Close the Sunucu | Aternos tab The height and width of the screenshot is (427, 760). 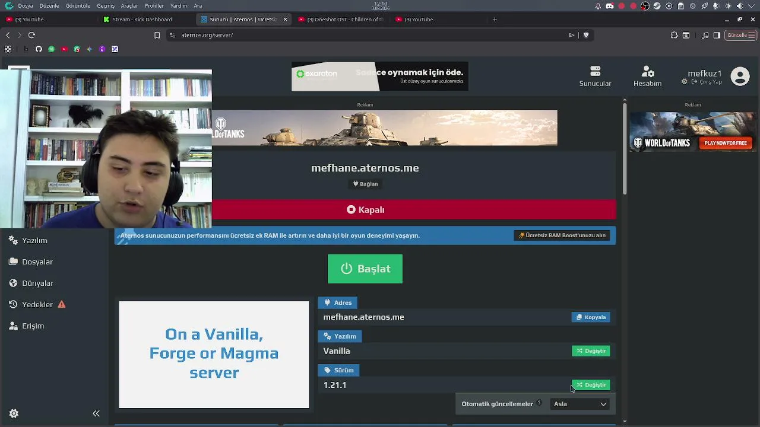tap(285, 20)
